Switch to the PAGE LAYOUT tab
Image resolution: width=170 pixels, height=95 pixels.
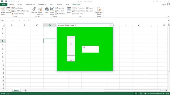tap(30, 5)
